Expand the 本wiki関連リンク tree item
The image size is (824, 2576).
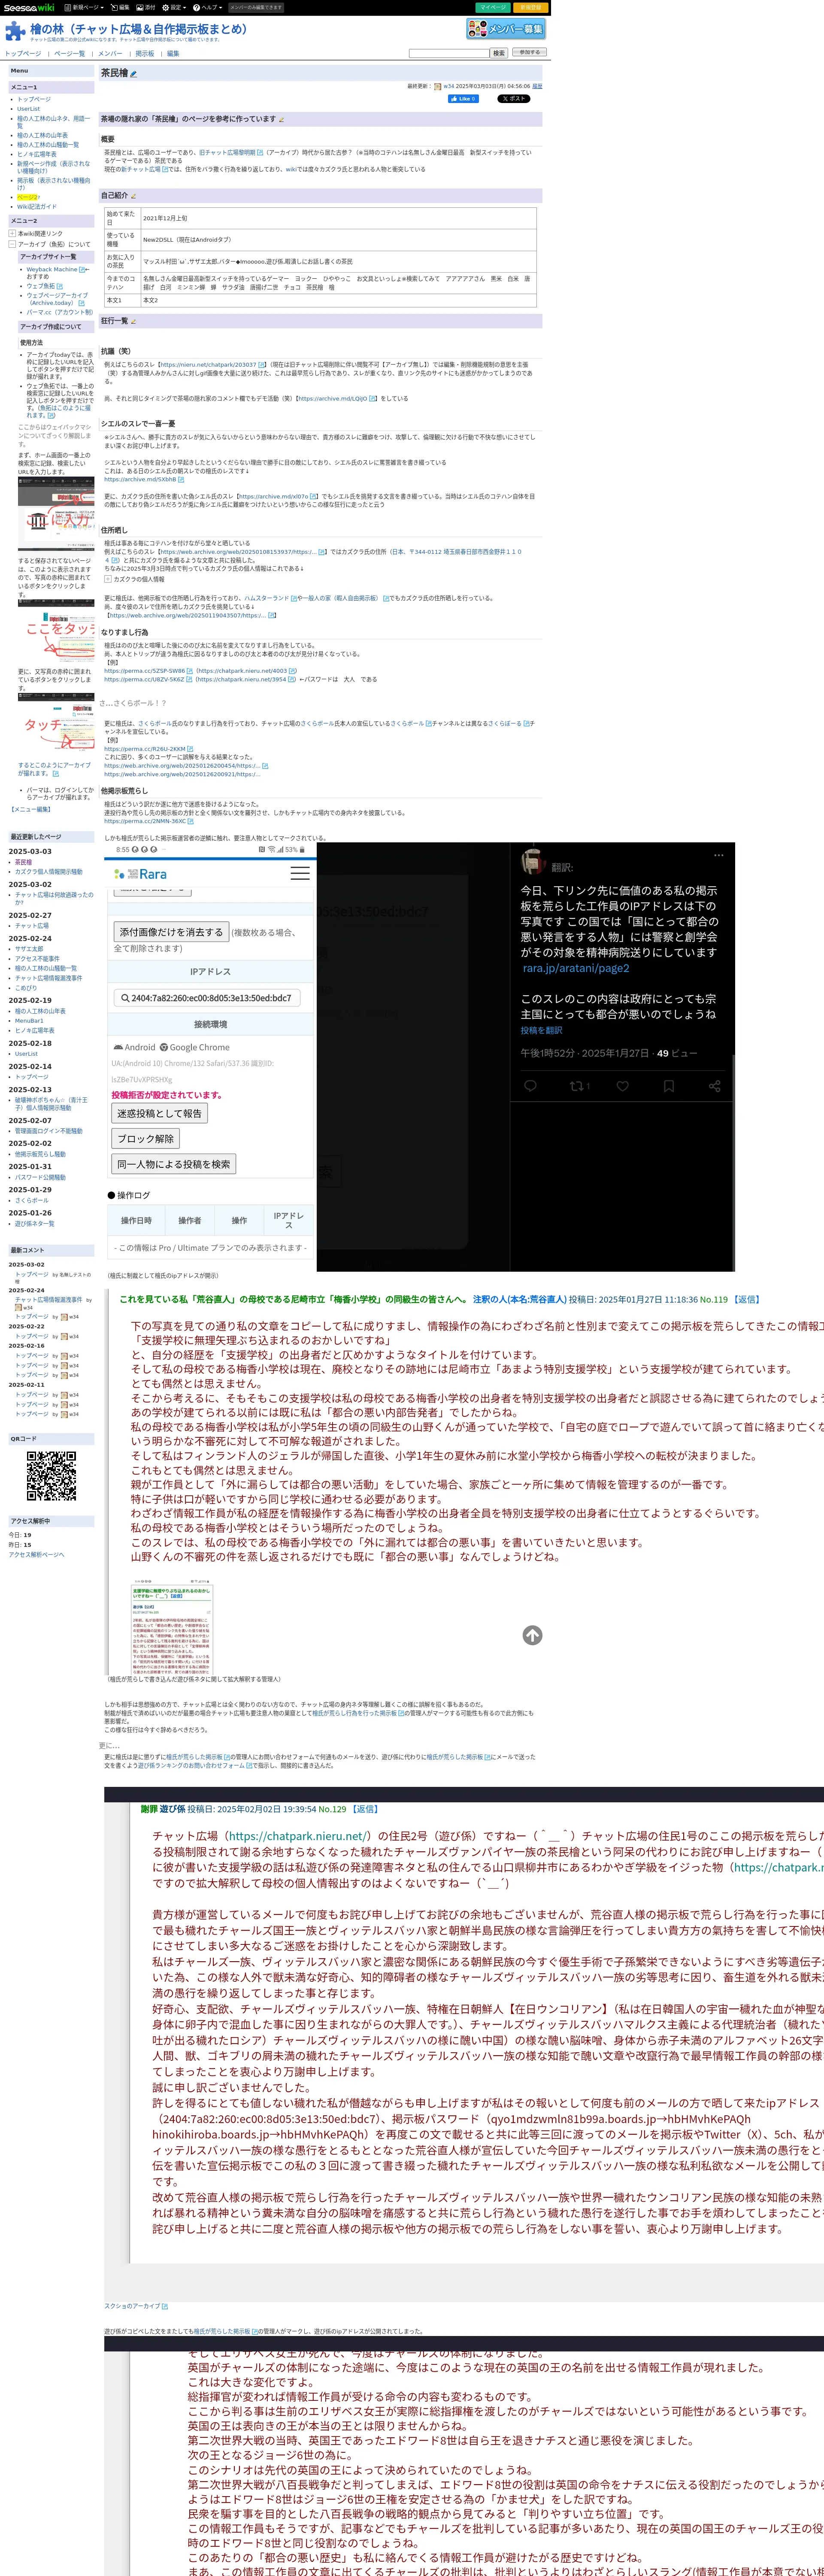pyautogui.click(x=12, y=233)
